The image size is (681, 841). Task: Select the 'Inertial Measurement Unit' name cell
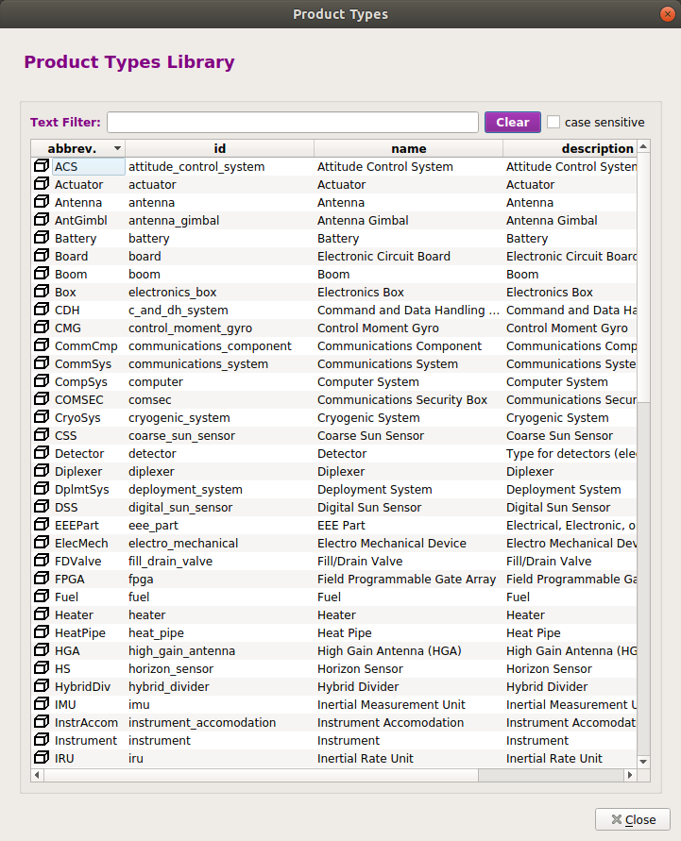point(408,705)
